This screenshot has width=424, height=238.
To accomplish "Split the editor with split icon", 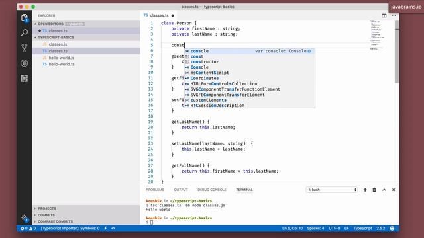I will click(384, 15).
